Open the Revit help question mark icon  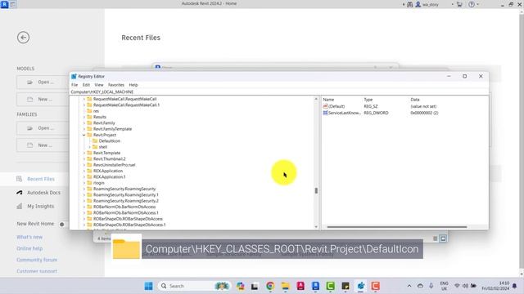pos(472,4)
